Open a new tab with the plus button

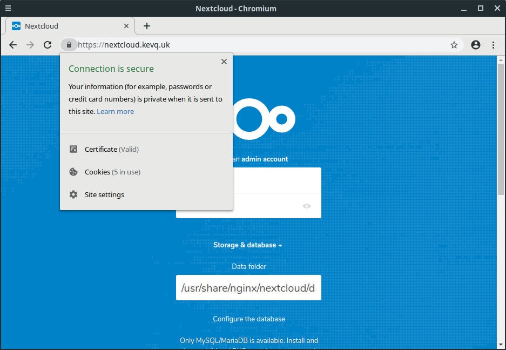pos(147,25)
